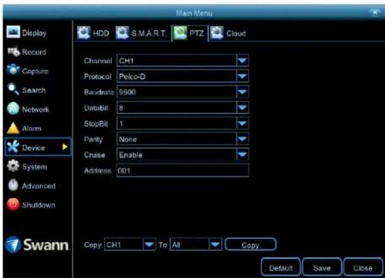Open the Display menu icon
This screenshot has height=278, width=385.
13,32
